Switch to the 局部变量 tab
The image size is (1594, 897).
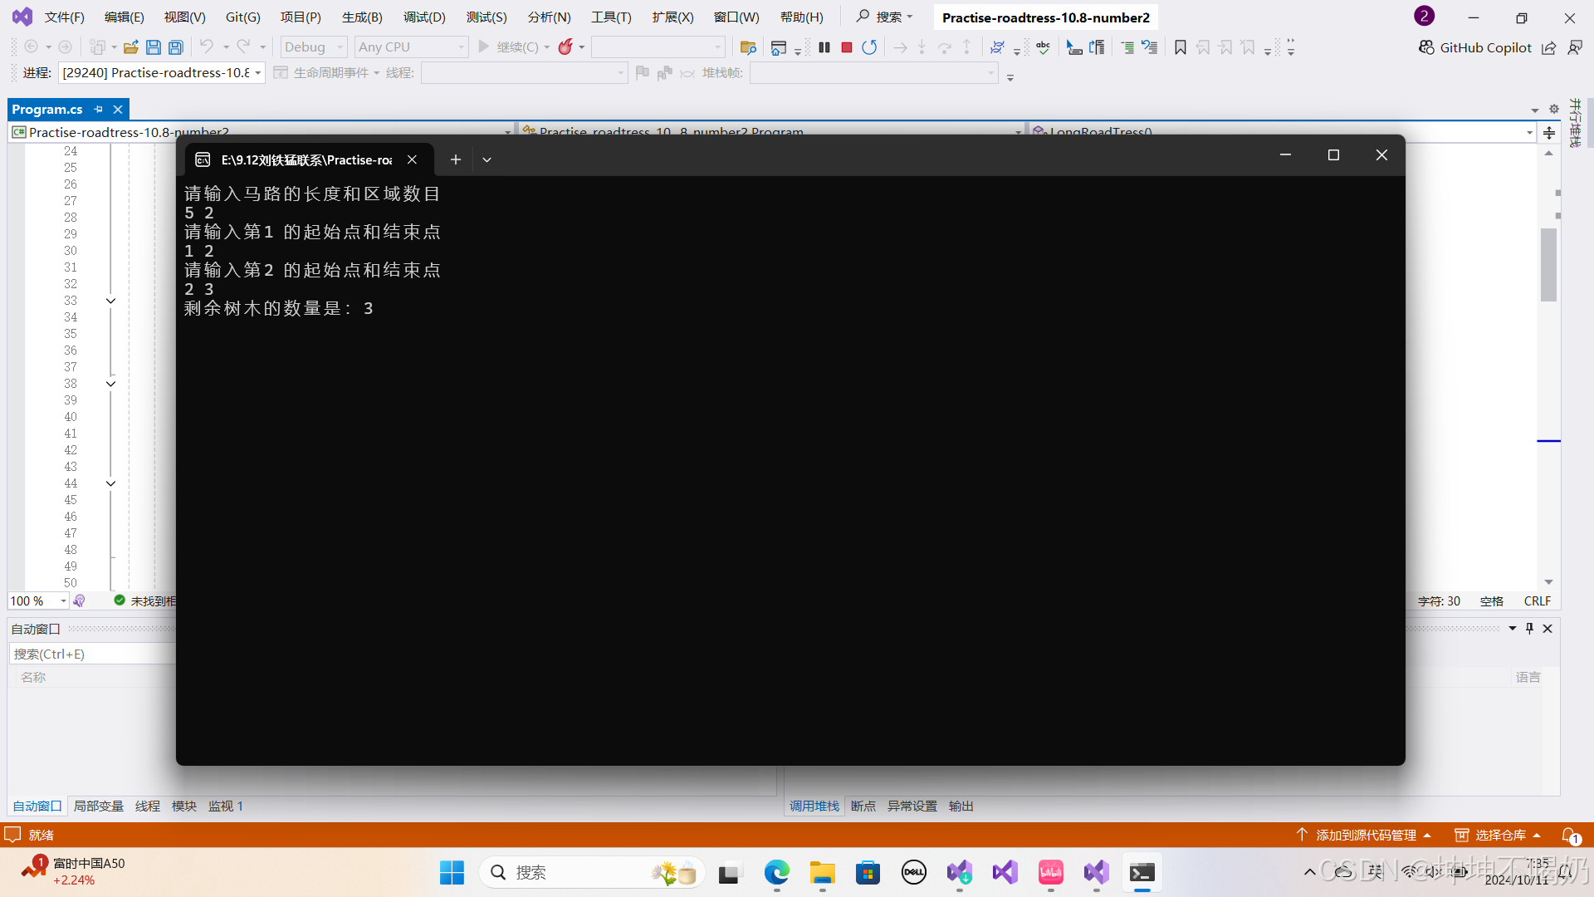click(x=98, y=806)
